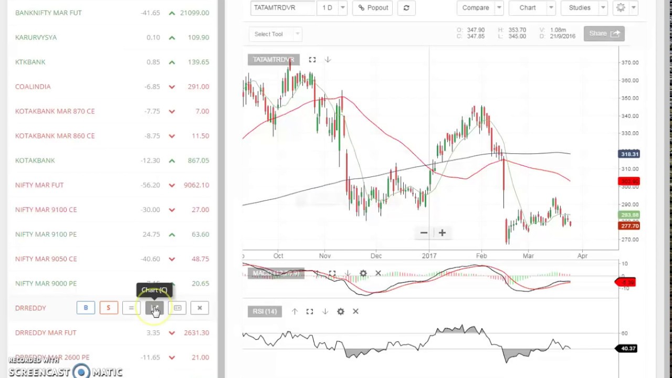This screenshot has width=672, height=378.
Task: Open the Compare dropdown arrow
Action: tap(499, 8)
